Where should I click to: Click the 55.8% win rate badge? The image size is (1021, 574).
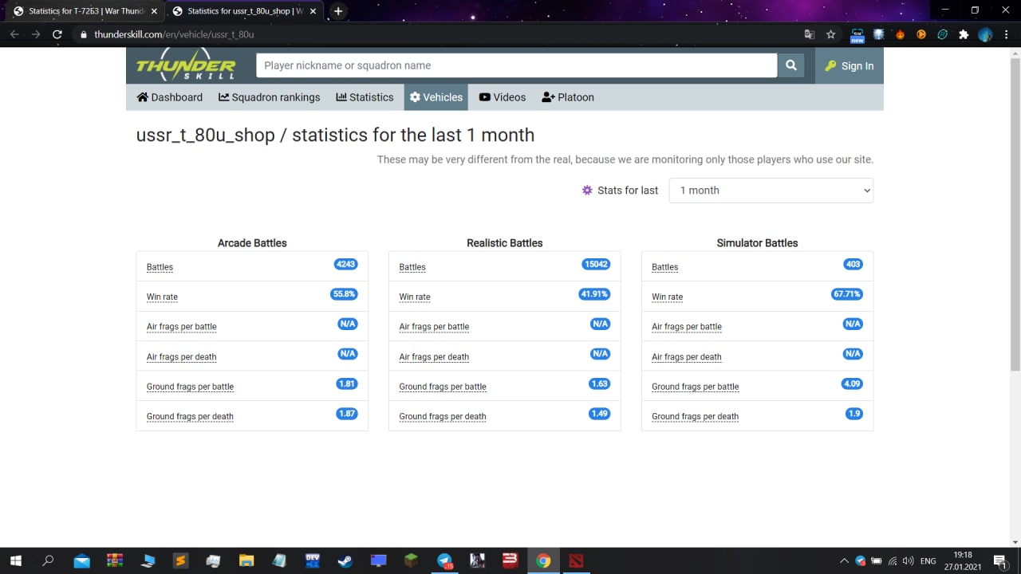(344, 294)
